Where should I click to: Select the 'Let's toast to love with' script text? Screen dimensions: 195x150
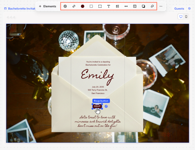(x=97, y=117)
